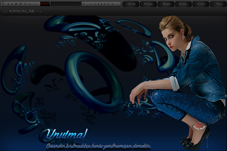Pause the music player
Screen dimensions: 227x151
(x=98, y=4)
